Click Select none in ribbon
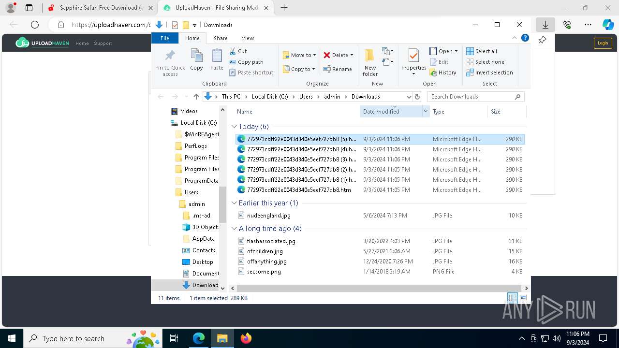This screenshot has width=619, height=348. tap(485, 62)
